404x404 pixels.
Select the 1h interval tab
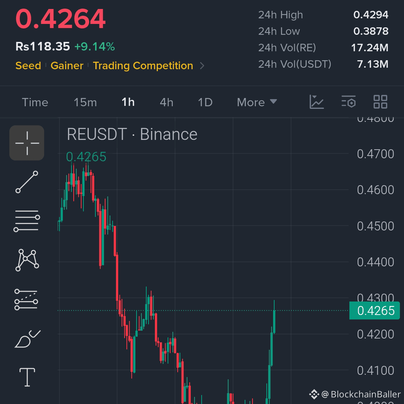coord(128,102)
